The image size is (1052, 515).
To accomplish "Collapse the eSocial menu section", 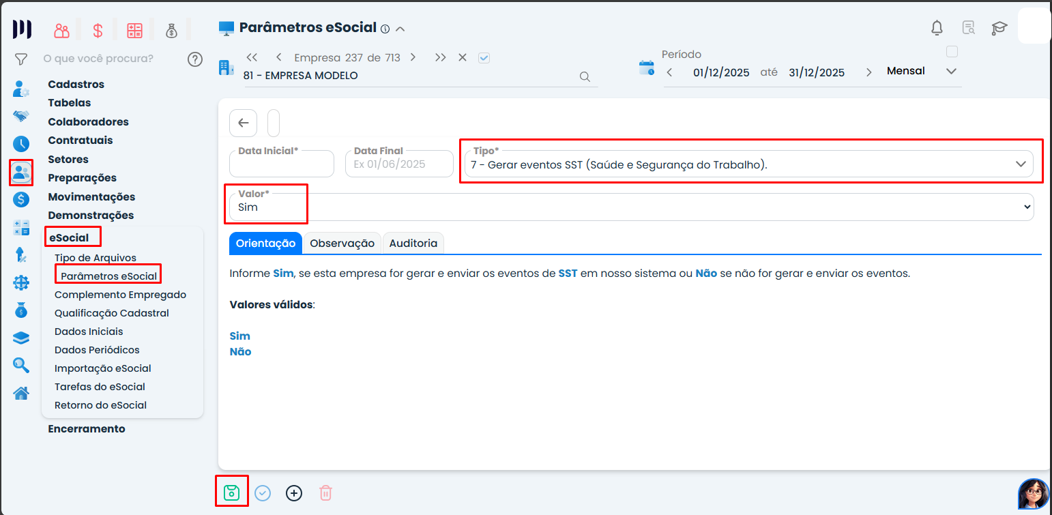I will click(x=69, y=238).
